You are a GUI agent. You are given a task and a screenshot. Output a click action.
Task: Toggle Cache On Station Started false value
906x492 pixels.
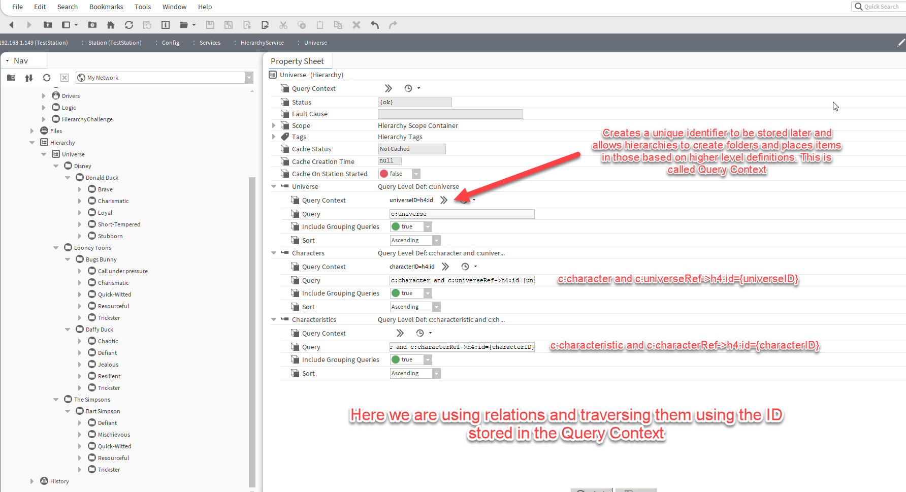click(x=399, y=174)
